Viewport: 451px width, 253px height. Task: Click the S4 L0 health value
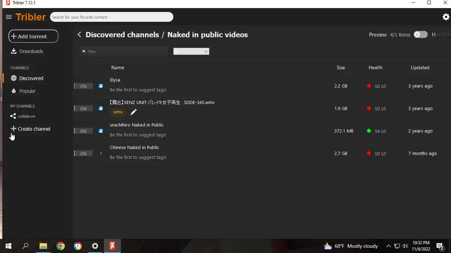click(x=380, y=131)
